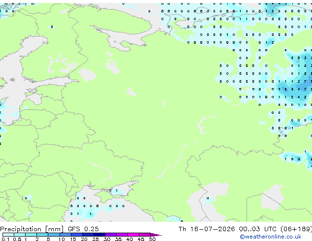Click the (06+189) forecast offset text
This screenshot has height=241, width=312.
tap(296, 229)
